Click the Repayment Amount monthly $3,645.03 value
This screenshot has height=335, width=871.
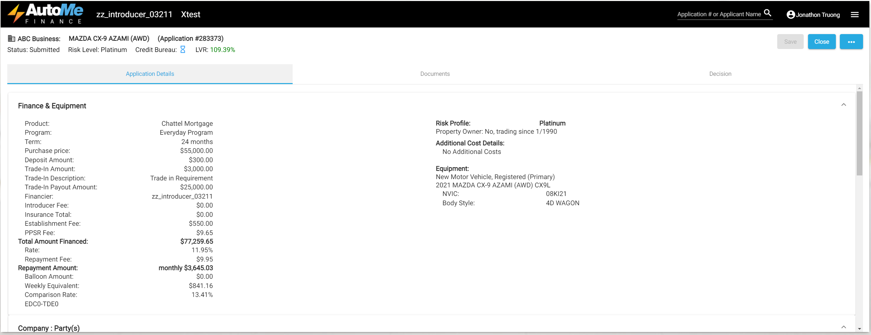(186, 268)
